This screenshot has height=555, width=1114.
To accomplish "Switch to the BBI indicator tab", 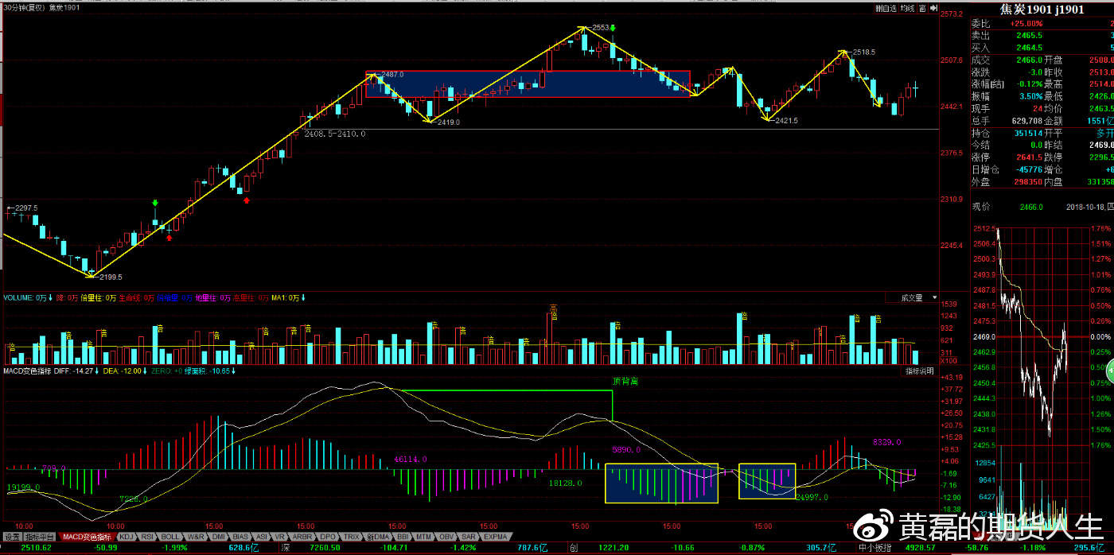I will pos(403,537).
